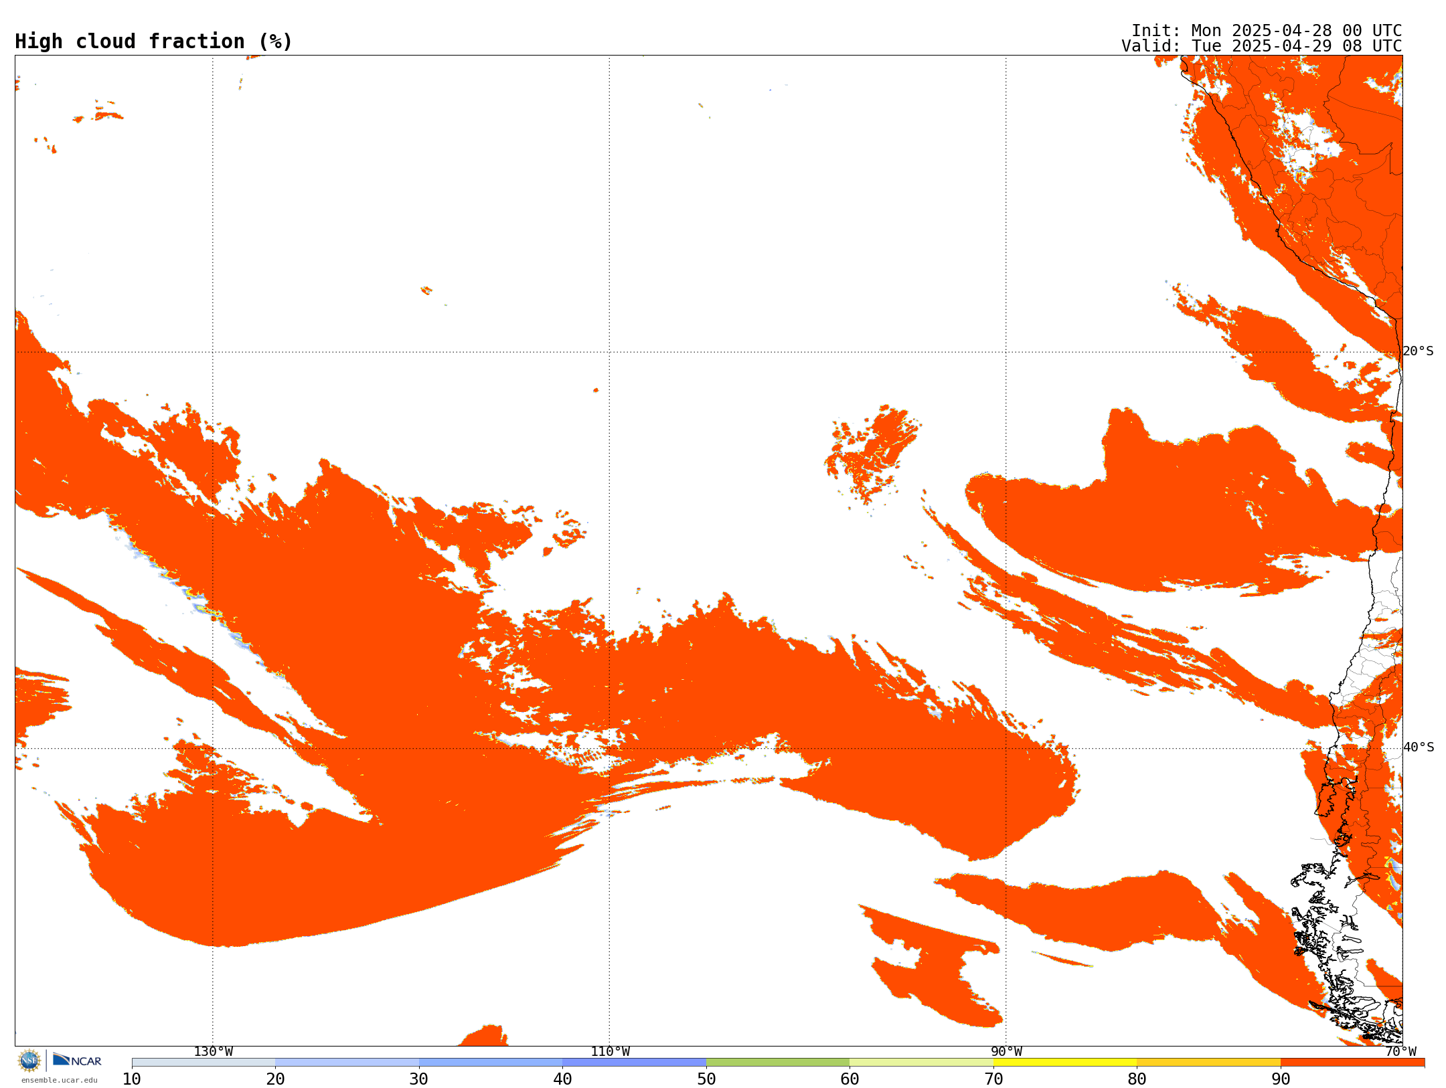Click the 'Init: Mon 2025-04-28 00 UTC' line
The width and height of the screenshot is (1446, 1088).
pos(1267,31)
